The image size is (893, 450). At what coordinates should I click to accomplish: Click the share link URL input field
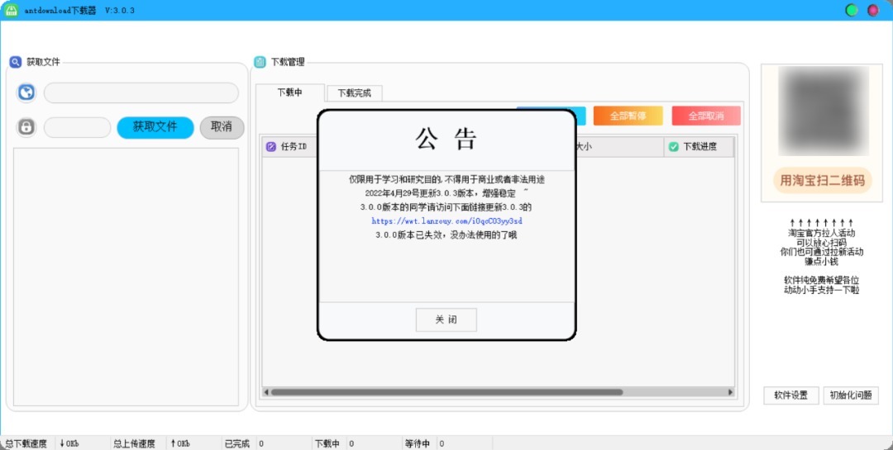click(141, 92)
